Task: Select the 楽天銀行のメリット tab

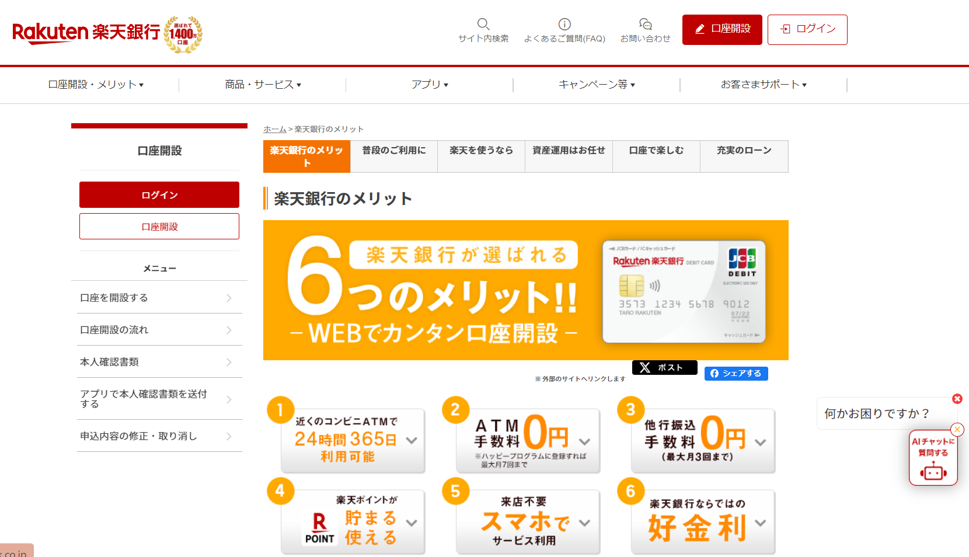Action: pyautogui.click(x=307, y=156)
